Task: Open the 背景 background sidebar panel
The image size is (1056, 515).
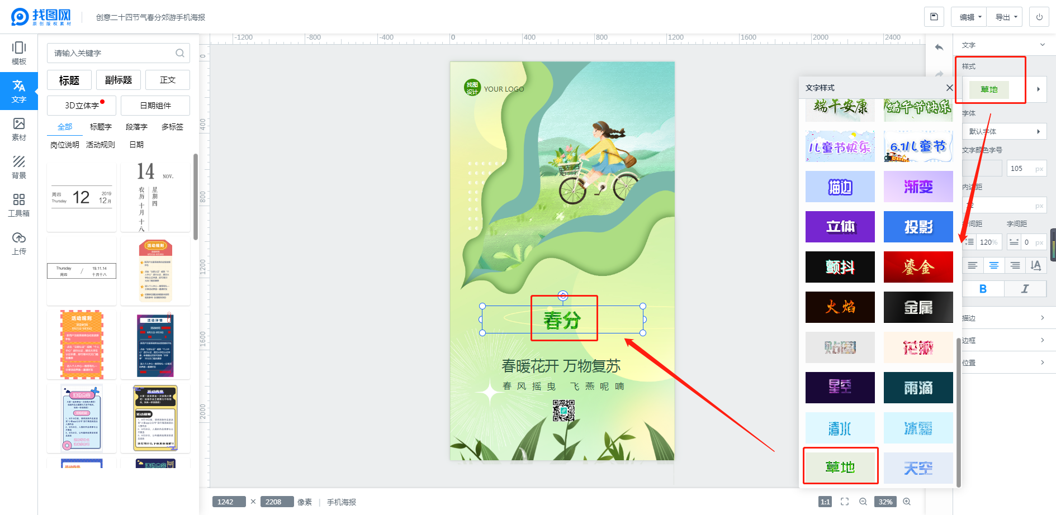Action: click(19, 167)
